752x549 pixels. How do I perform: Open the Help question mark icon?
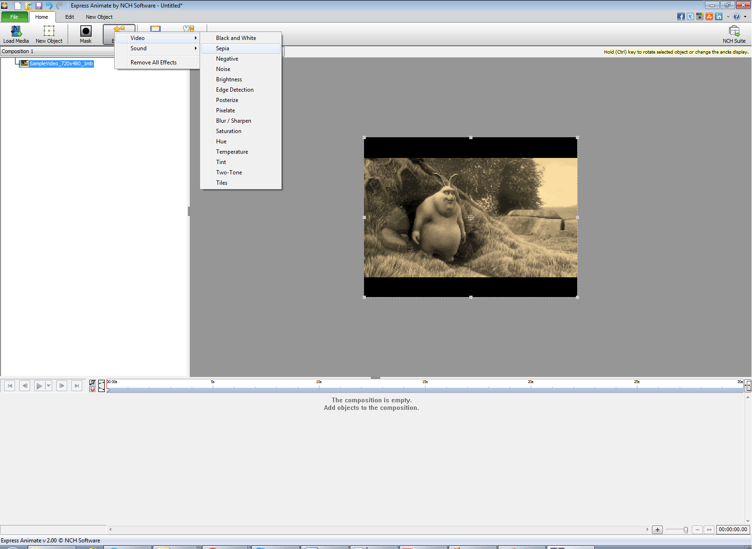click(x=736, y=16)
